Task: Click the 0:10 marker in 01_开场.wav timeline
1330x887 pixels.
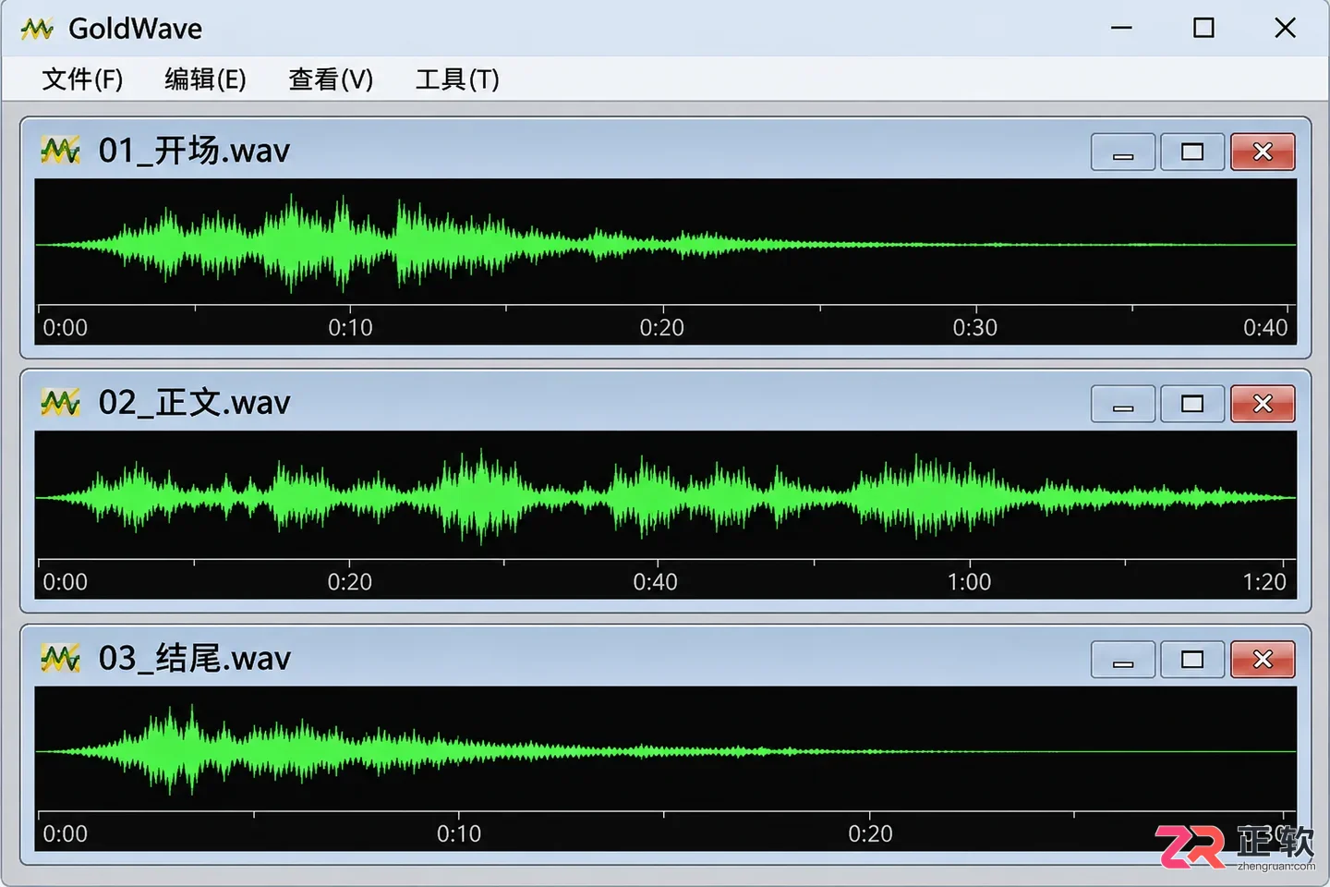Action: [x=350, y=328]
